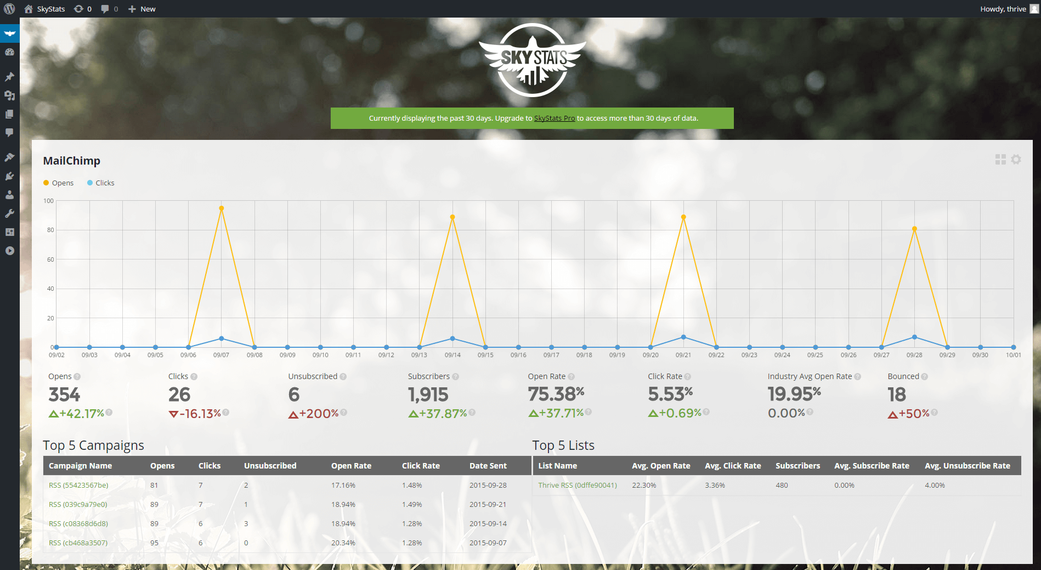
Task: Click help icon next to Click Rate label
Action: 688,377
